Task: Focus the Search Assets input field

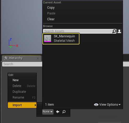Action: (79, 31)
